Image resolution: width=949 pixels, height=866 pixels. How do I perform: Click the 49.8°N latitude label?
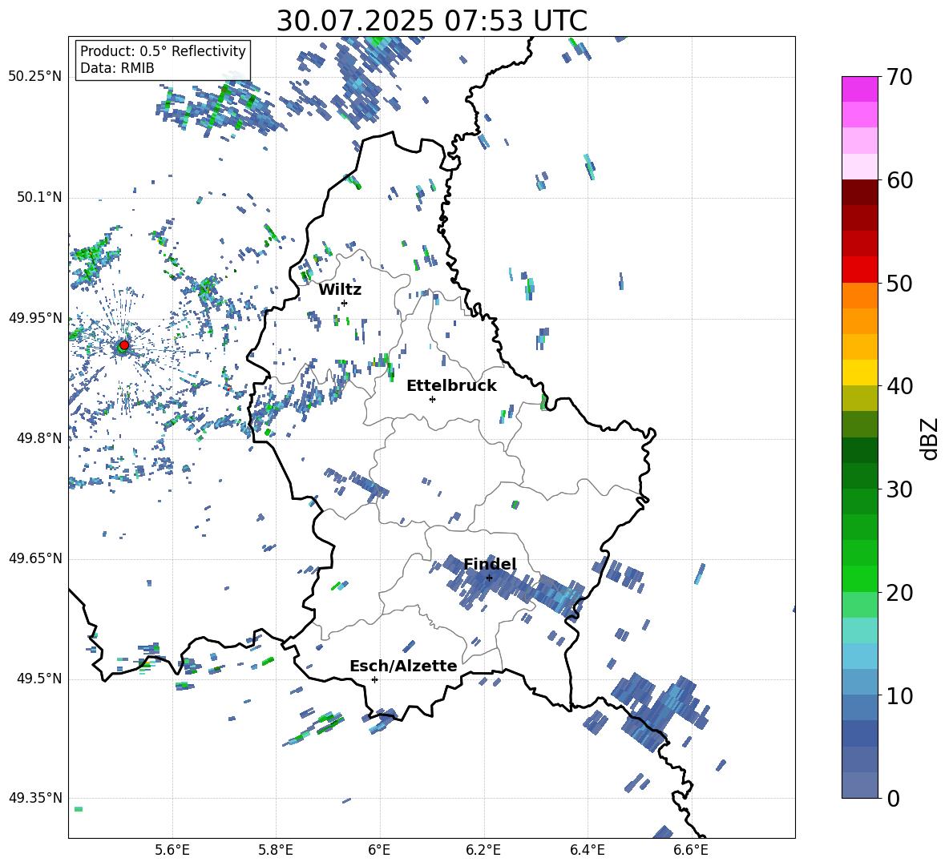[38, 438]
